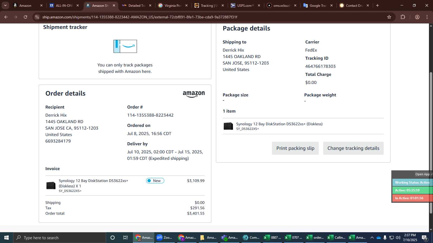
Task: View site information icon in address bar
Action: pos(37,17)
